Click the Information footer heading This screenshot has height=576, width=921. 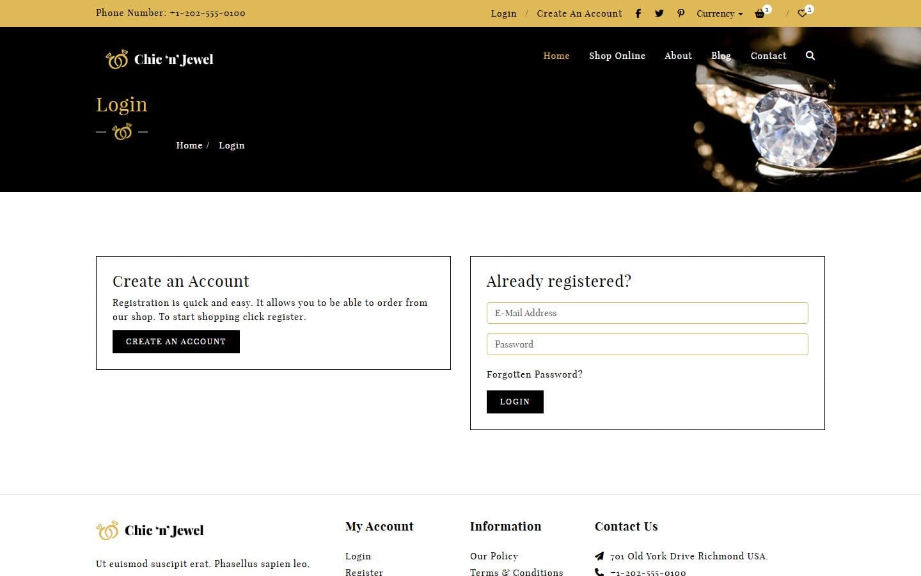click(505, 526)
